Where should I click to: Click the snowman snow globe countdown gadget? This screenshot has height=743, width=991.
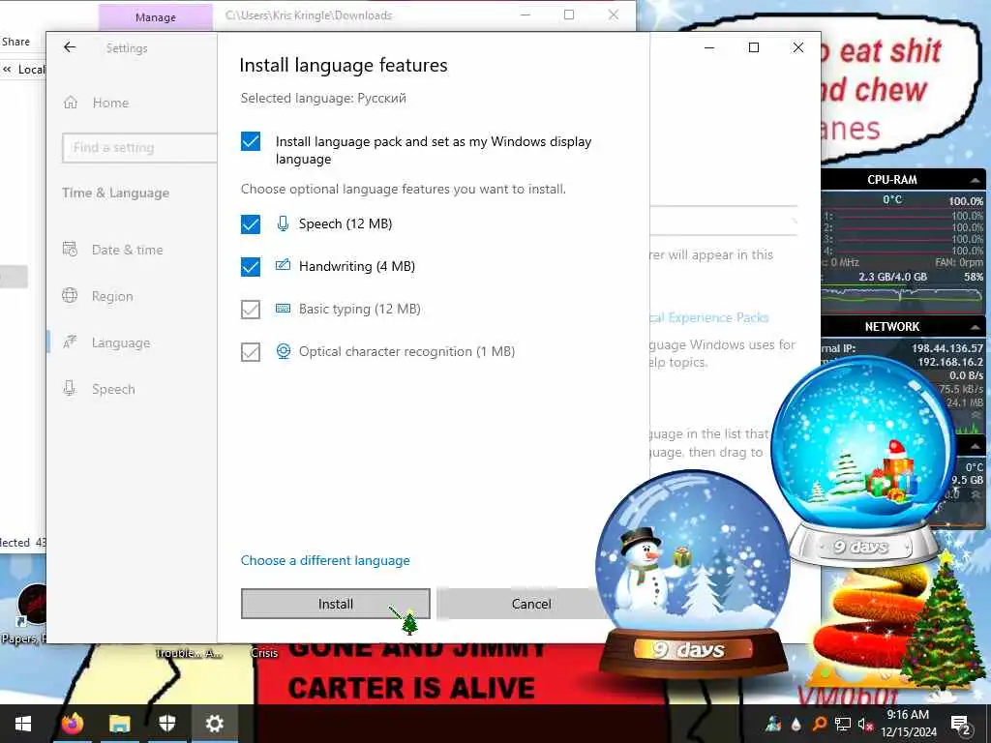pyautogui.click(x=693, y=575)
